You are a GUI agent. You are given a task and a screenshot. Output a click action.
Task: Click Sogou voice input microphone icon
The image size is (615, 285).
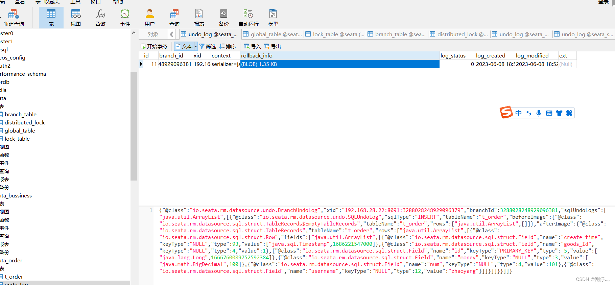pyautogui.click(x=539, y=113)
